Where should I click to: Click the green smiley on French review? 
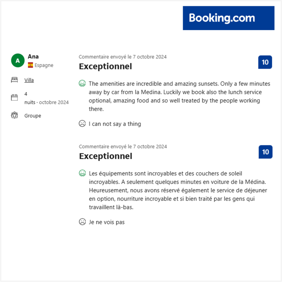[82, 173]
